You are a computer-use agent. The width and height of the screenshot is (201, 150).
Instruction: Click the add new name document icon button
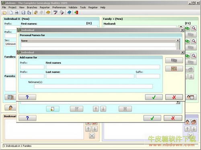point(53,109)
